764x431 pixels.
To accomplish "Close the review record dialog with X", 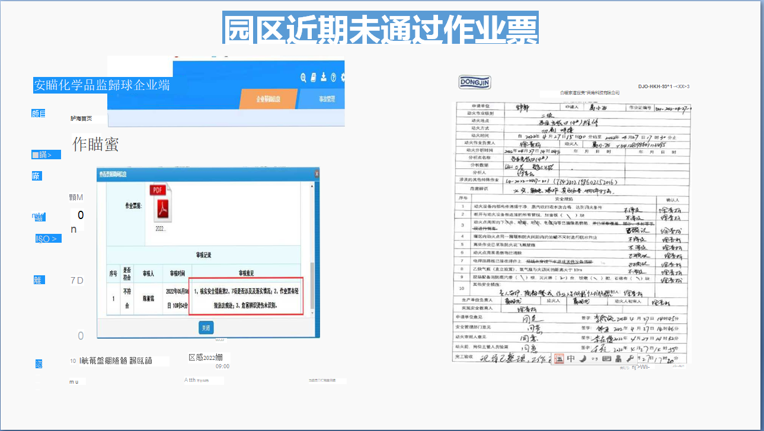I will tap(317, 173).
